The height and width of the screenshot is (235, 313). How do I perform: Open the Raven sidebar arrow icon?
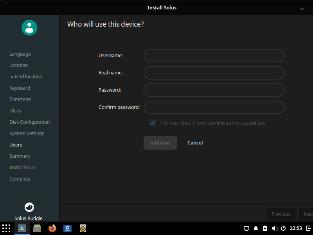click(309, 228)
